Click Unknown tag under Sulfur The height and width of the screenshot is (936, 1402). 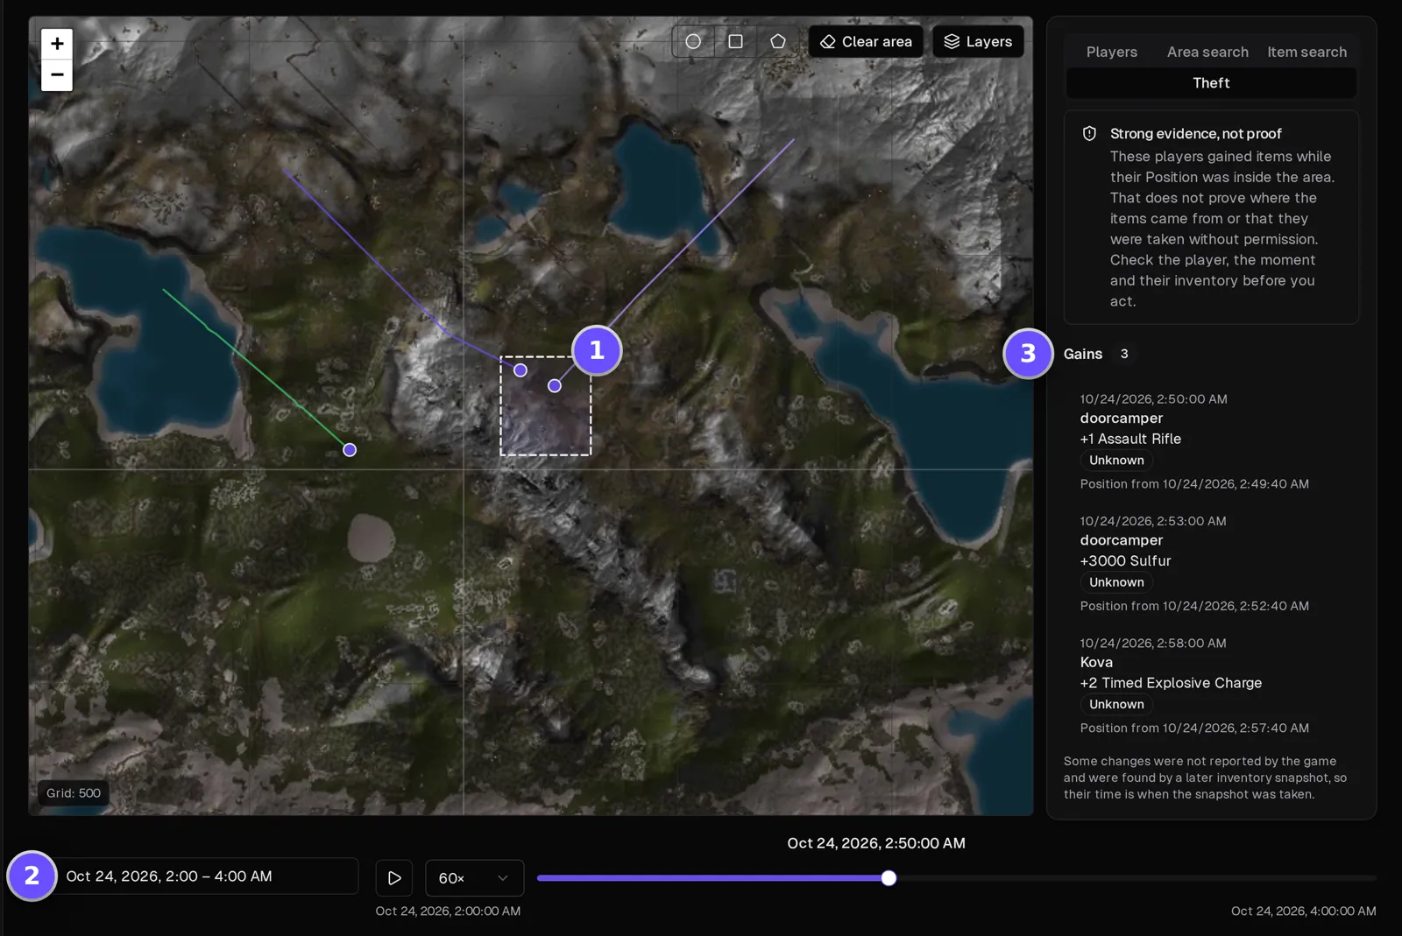click(1116, 582)
